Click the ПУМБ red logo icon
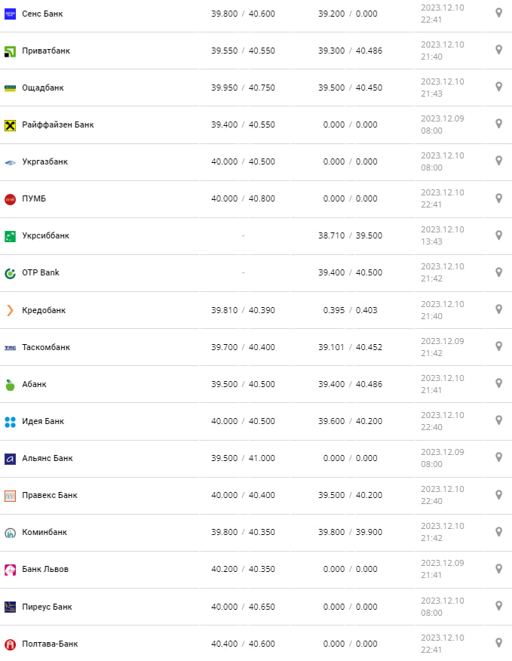 coord(10,199)
